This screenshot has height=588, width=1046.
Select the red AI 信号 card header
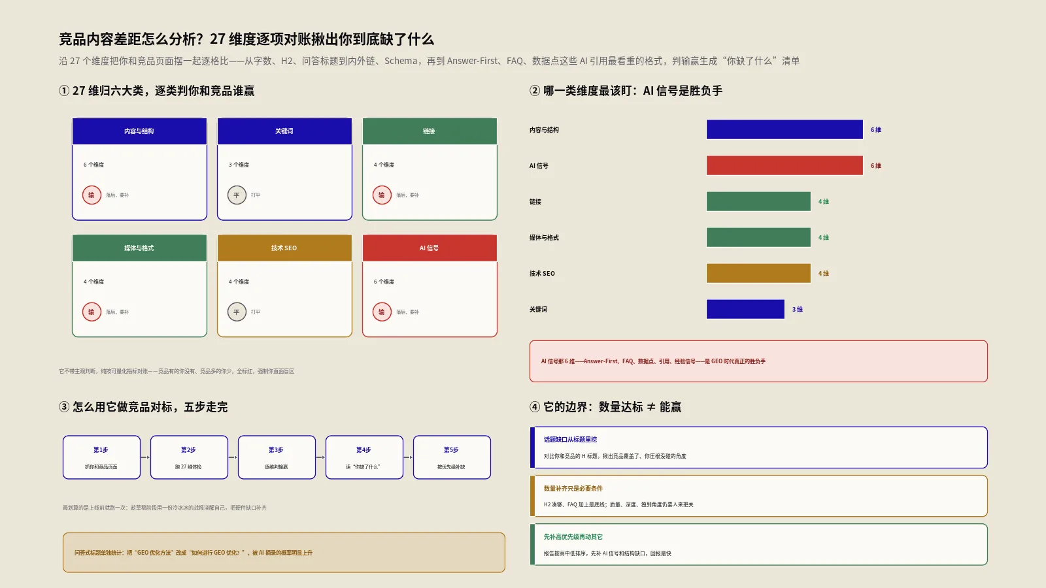(x=430, y=248)
